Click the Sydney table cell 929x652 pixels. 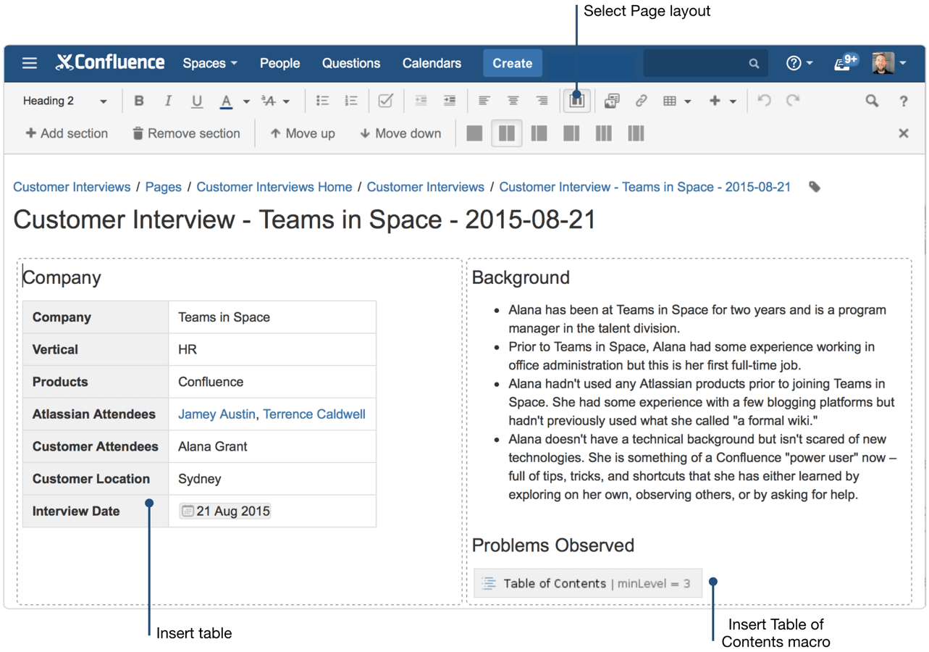coord(272,479)
